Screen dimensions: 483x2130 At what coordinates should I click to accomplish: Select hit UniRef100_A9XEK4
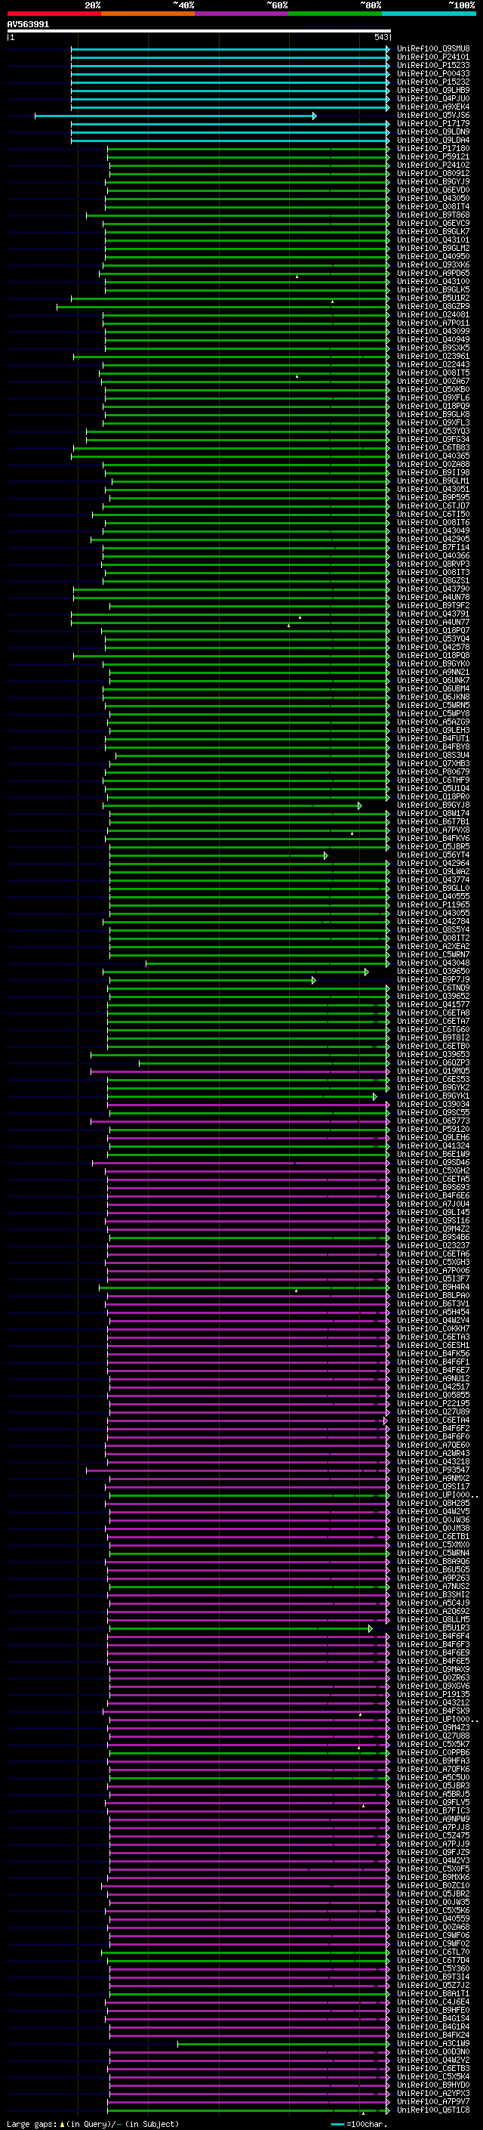tap(432, 107)
